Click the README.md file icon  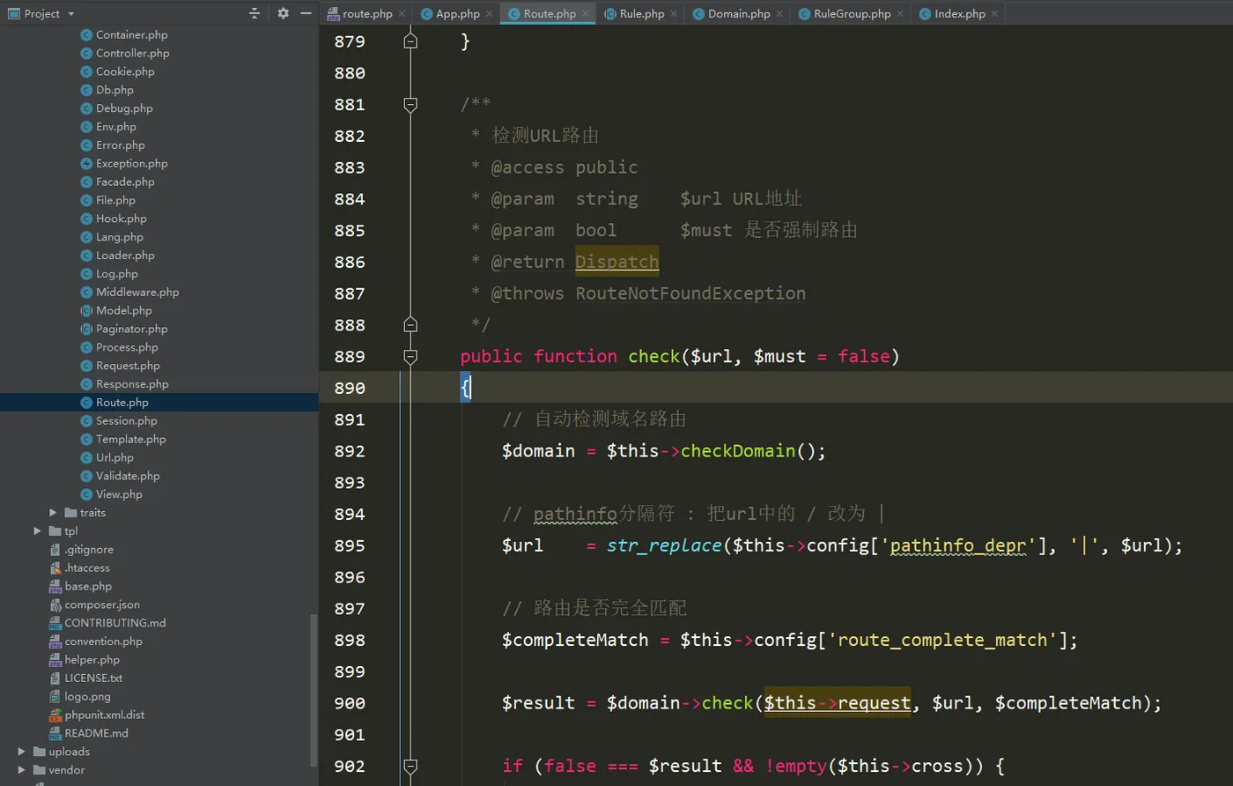pos(55,733)
